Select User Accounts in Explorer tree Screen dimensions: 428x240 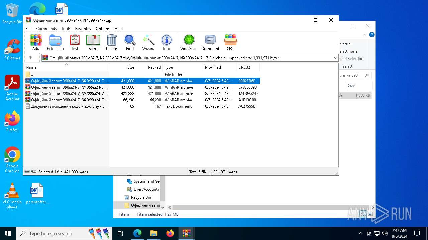tap(143, 189)
